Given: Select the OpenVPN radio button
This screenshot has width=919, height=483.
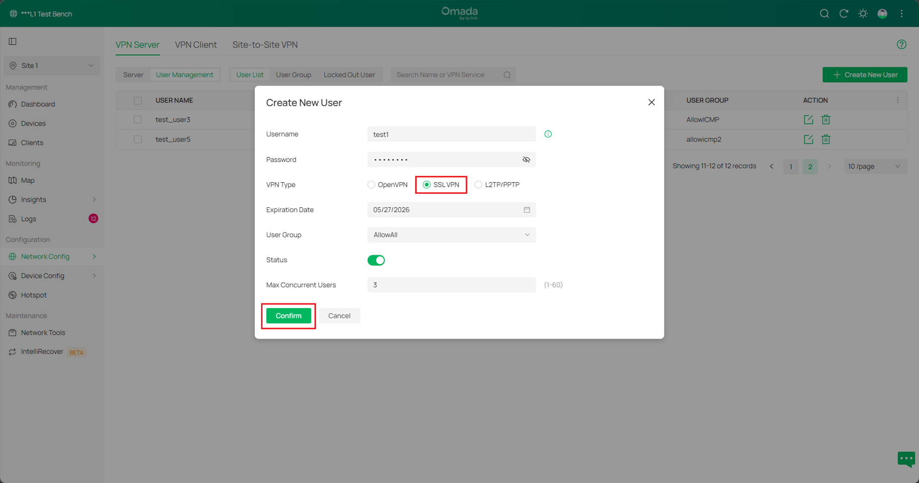Looking at the screenshot, I should point(371,185).
